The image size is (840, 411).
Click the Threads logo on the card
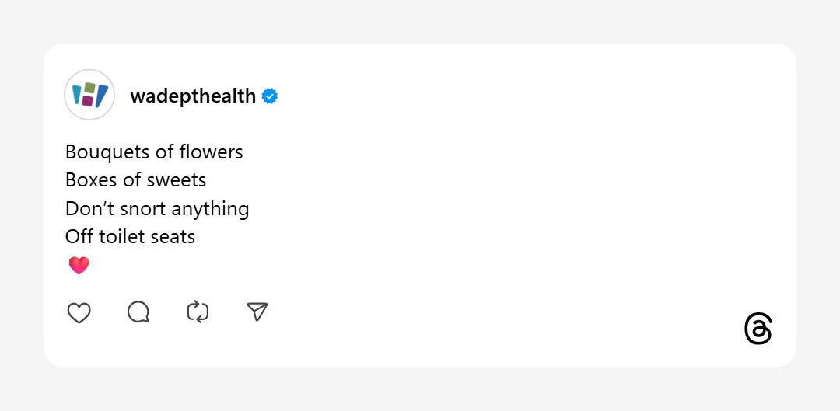click(x=758, y=329)
